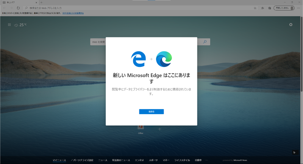This screenshot has width=303, height=164.
Task: Click the browser back arrow
Action: tap(5, 8)
